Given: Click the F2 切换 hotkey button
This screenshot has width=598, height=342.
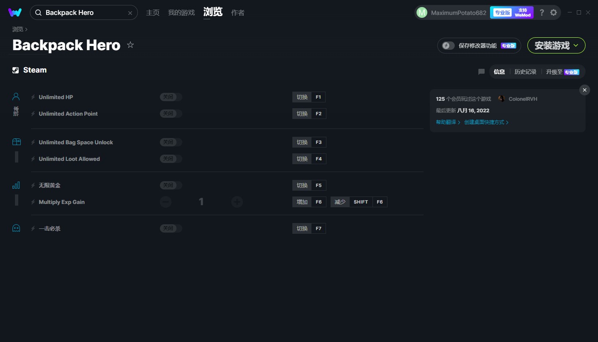Looking at the screenshot, I should click(309, 114).
